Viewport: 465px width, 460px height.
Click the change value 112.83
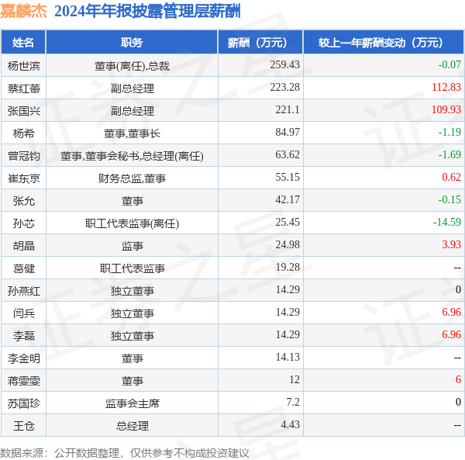(x=446, y=87)
